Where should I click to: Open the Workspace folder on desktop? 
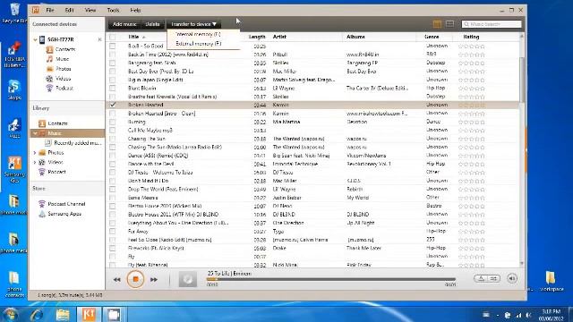552,281
